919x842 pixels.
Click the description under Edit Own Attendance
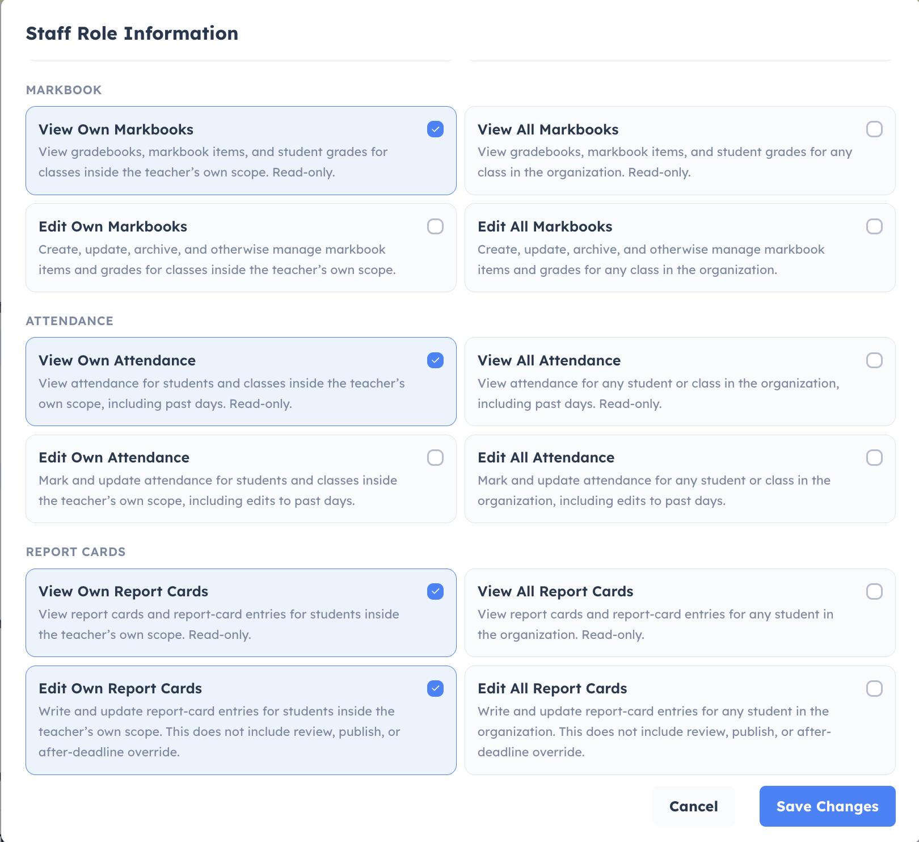[x=218, y=491]
